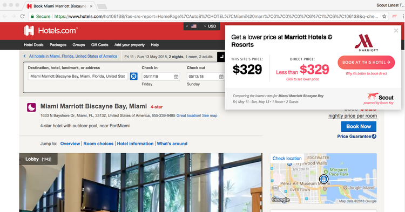Click the Check in date field

[161, 77]
